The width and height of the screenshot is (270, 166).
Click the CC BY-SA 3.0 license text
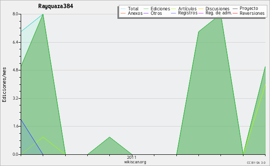(x=256, y=163)
